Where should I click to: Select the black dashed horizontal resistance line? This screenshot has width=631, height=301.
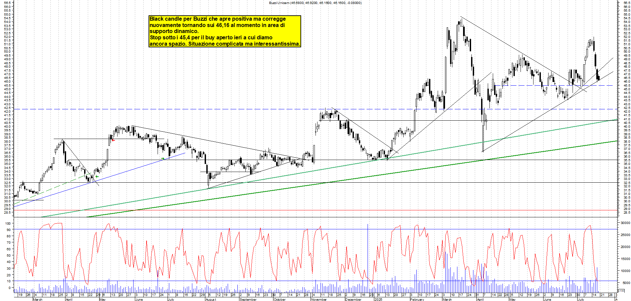315,109
